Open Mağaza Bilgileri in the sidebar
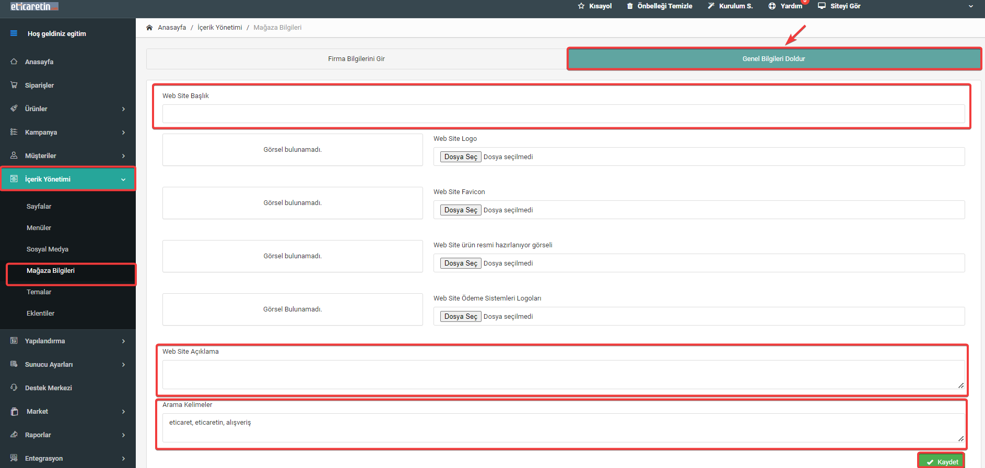This screenshot has width=985, height=468. pyautogui.click(x=51, y=271)
